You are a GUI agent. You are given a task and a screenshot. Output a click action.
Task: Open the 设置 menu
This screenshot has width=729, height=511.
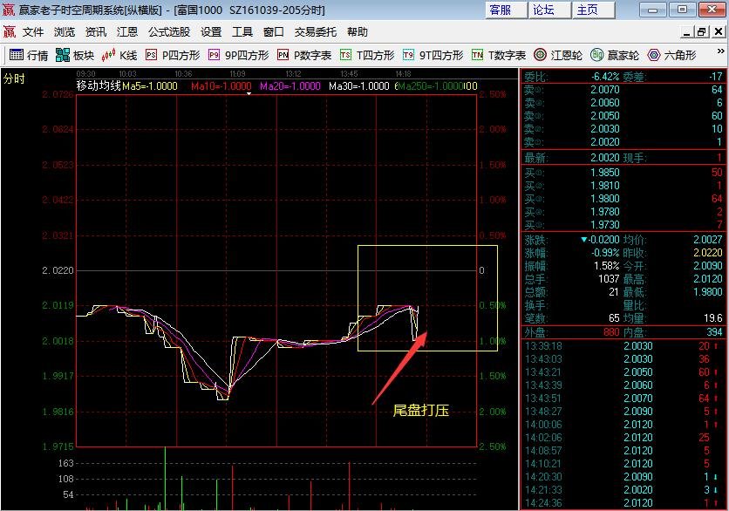click(x=211, y=31)
